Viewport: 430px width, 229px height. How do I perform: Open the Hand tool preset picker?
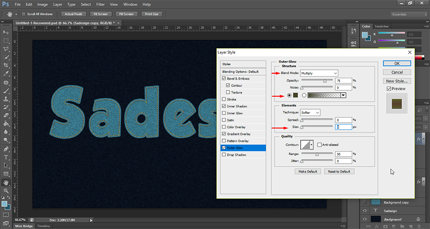16,14
